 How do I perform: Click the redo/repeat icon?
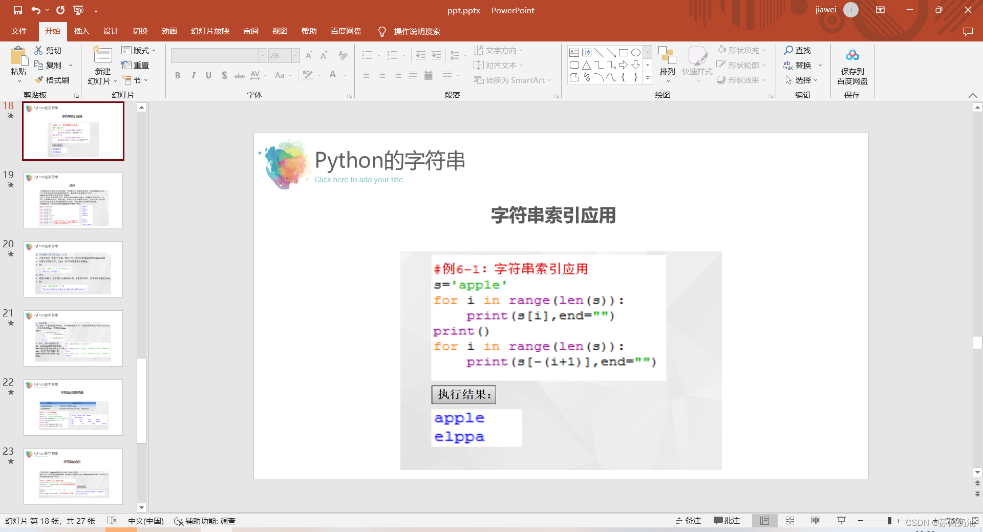coord(60,10)
